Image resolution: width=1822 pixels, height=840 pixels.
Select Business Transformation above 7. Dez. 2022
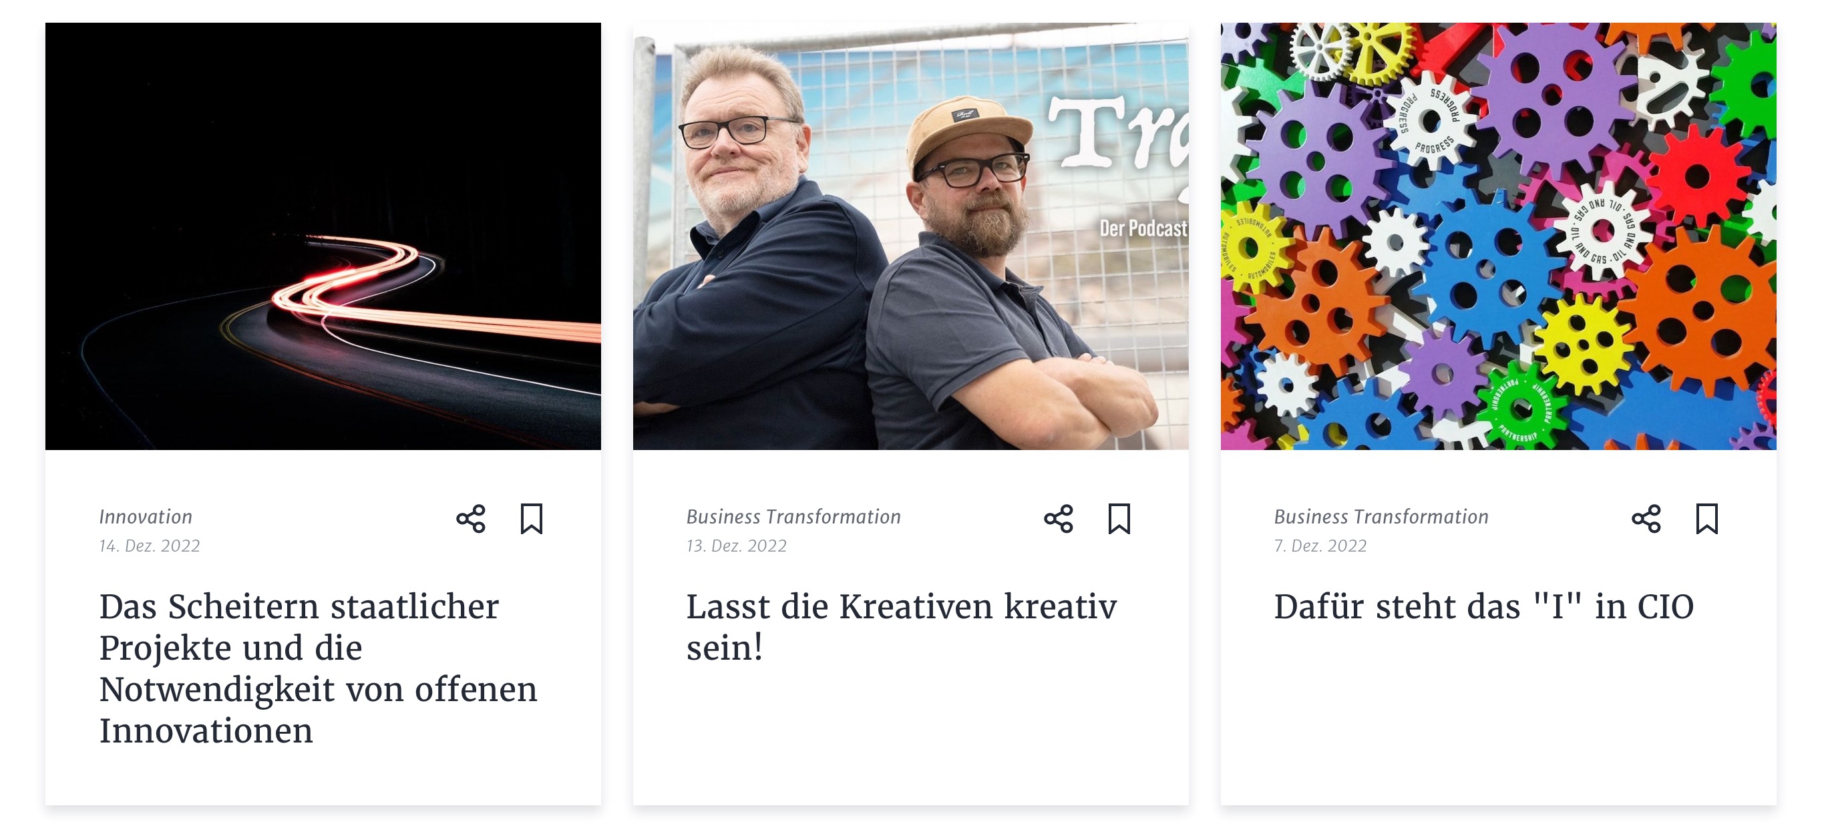click(x=1381, y=517)
